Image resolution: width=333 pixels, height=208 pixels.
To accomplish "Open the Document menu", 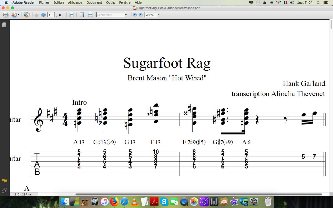I will point(94,2).
